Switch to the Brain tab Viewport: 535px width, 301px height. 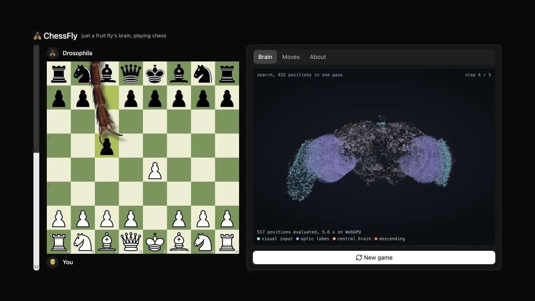click(265, 57)
